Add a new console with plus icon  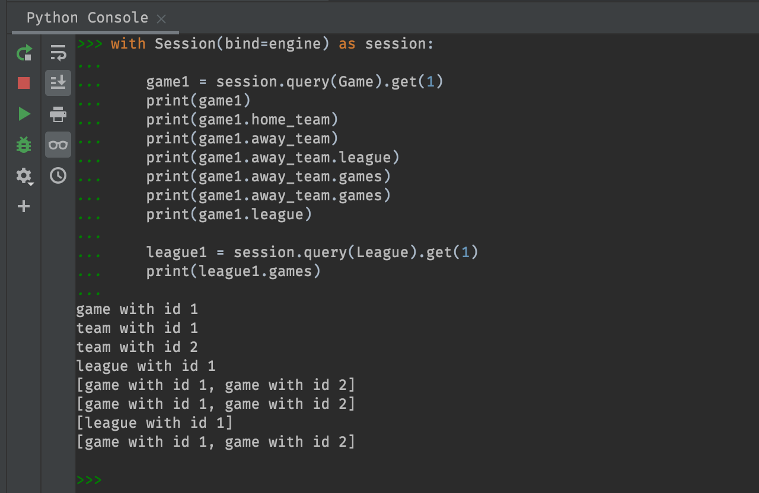coord(24,206)
